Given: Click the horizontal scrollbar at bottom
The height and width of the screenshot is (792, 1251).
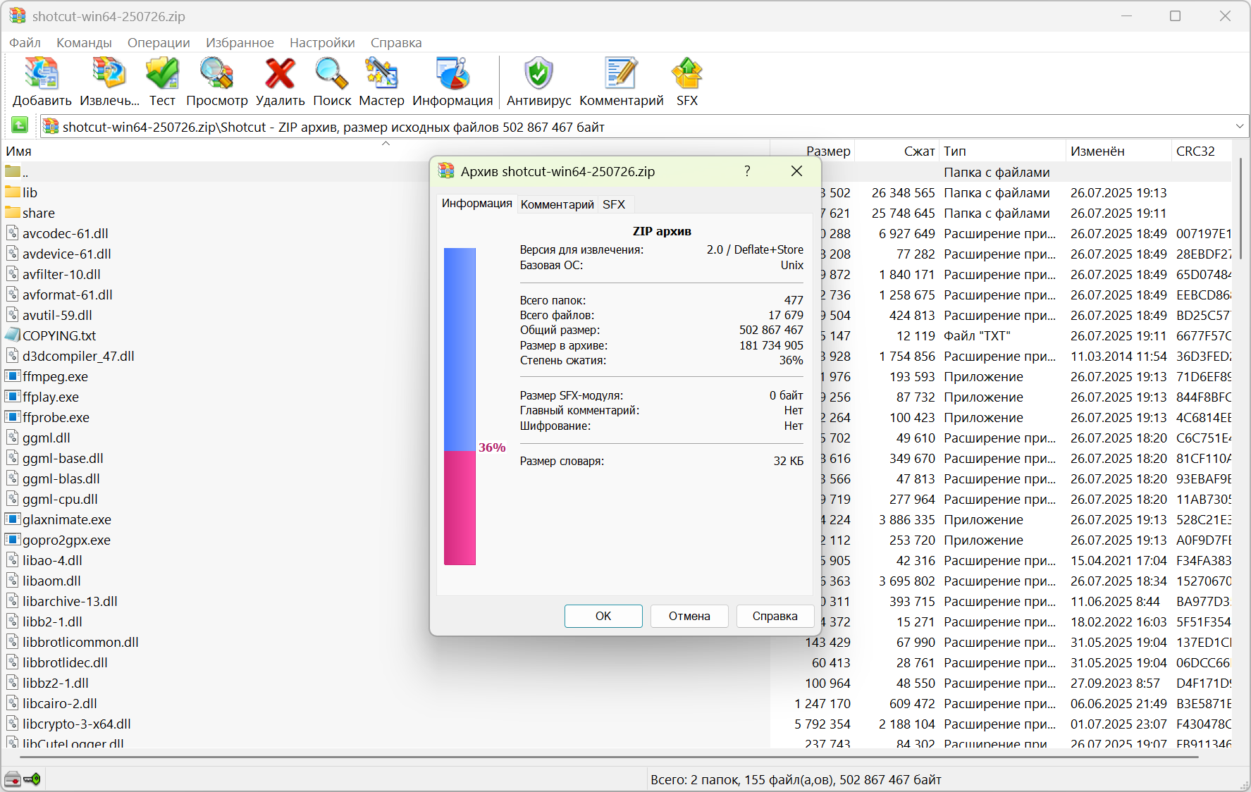Looking at the screenshot, I should point(609,757).
